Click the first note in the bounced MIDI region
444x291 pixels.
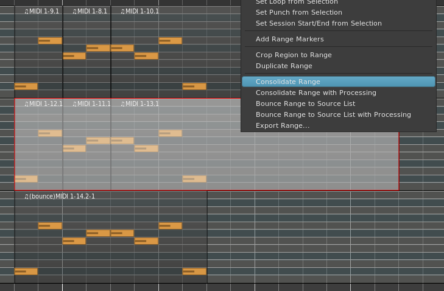click(26, 272)
